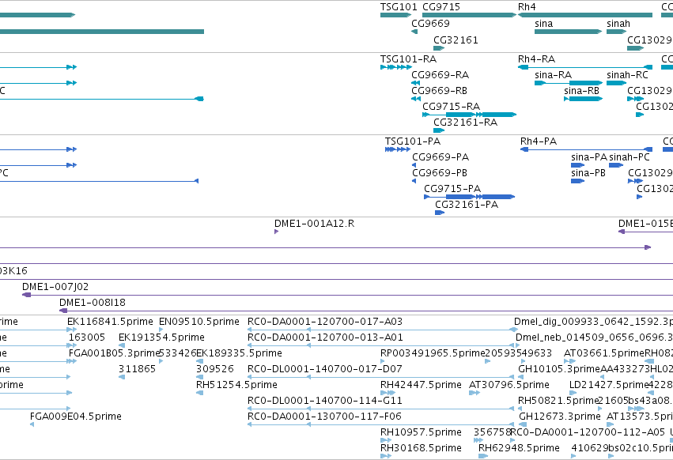The image size is (673, 460).
Task: Click the AT30796.5prime label
Action: 509,385
